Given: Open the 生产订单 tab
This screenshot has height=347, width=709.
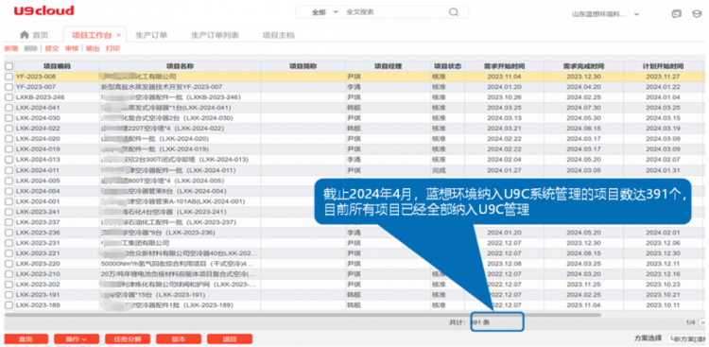Looking at the screenshot, I should pyautogui.click(x=151, y=35).
